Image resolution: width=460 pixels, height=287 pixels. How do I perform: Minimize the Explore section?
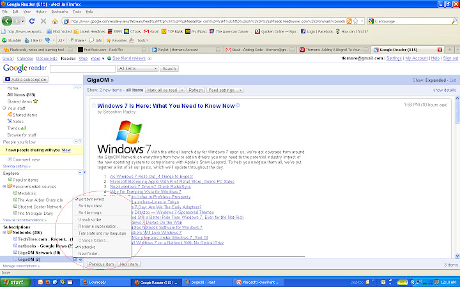pyautogui.click(x=80, y=173)
